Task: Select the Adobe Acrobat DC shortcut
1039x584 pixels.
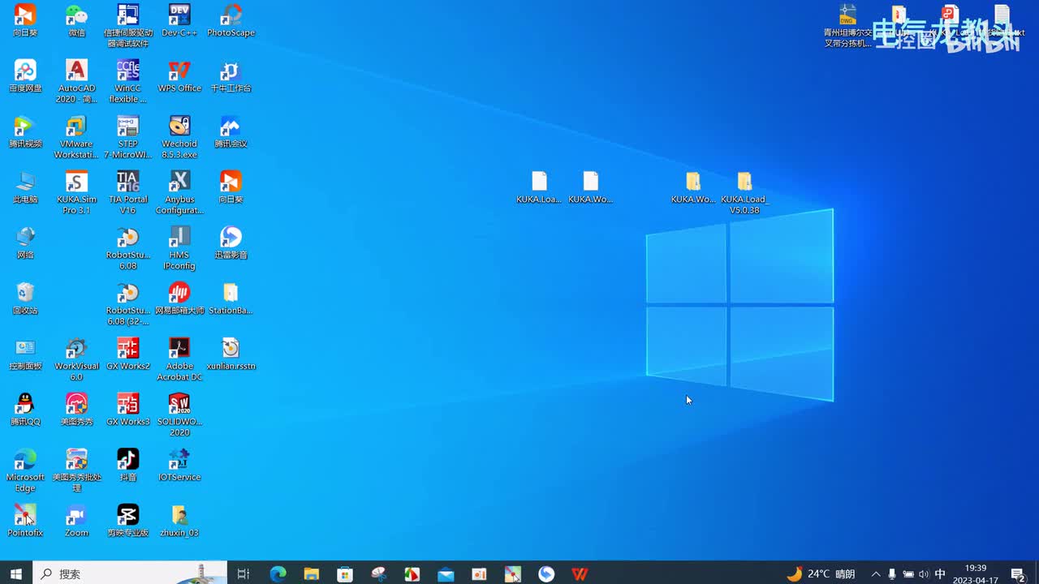Action: [179, 359]
